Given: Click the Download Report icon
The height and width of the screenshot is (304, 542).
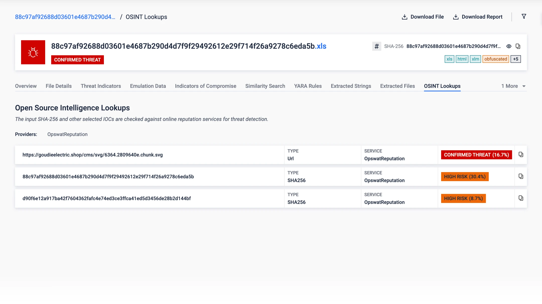Looking at the screenshot, I should pyautogui.click(x=455, y=17).
